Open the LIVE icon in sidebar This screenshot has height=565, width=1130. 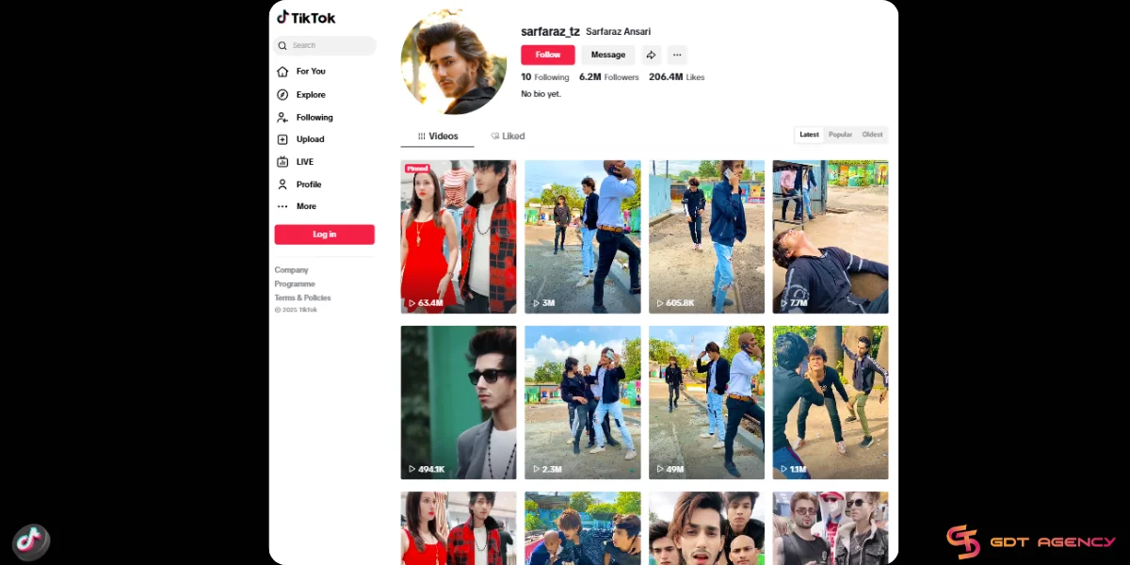pos(282,162)
